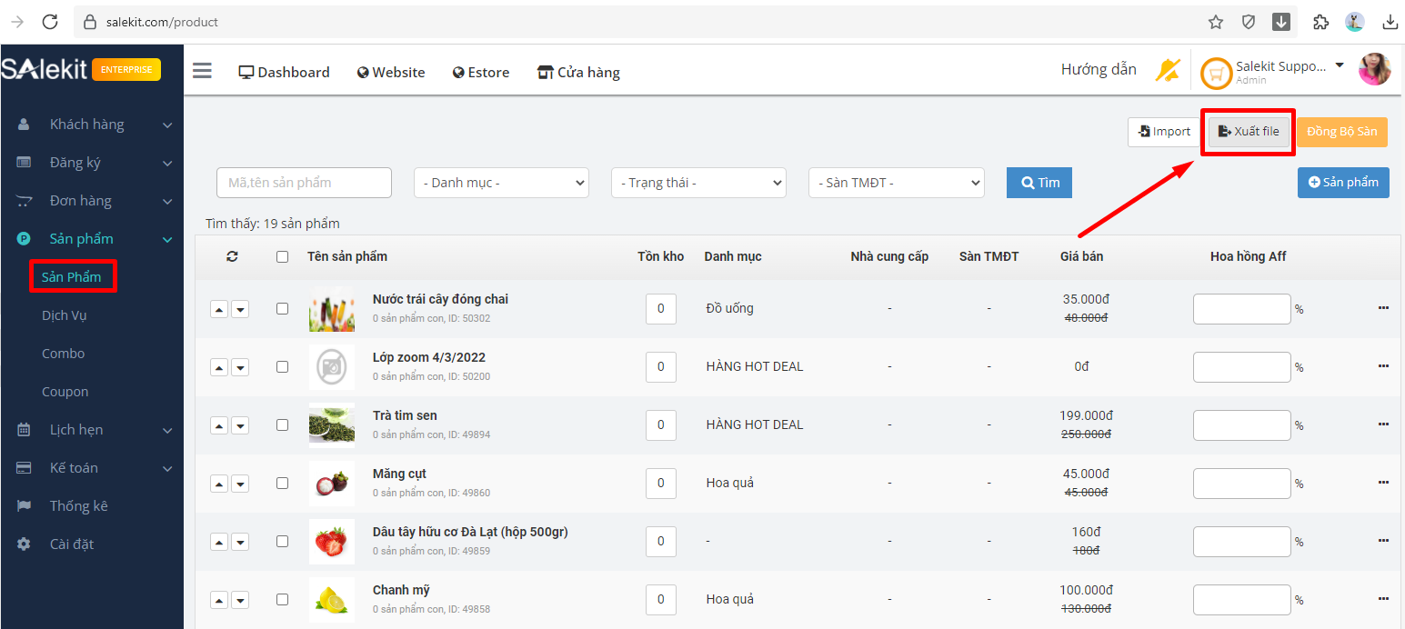The height and width of the screenshot is (629, 1405).
Task: Open Cửa hàng in top navigation
Action: pyautogui.click(x=578, y=72)
